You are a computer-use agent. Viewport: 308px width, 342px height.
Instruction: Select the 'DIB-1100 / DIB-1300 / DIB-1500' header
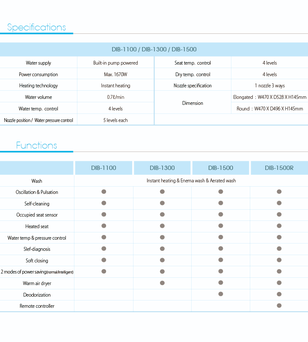pos(154,49)
